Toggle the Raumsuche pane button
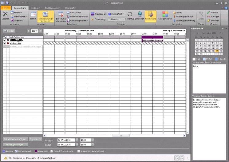229x162 pixels. pos(151,16)
